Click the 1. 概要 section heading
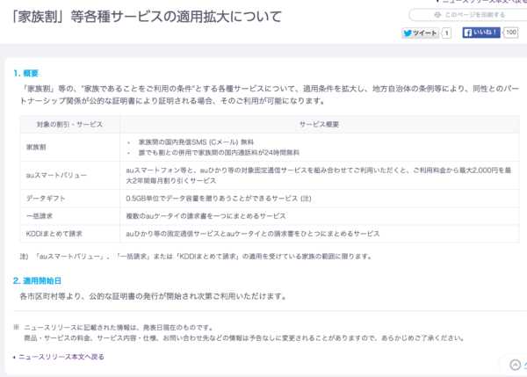 pos(26,73)
